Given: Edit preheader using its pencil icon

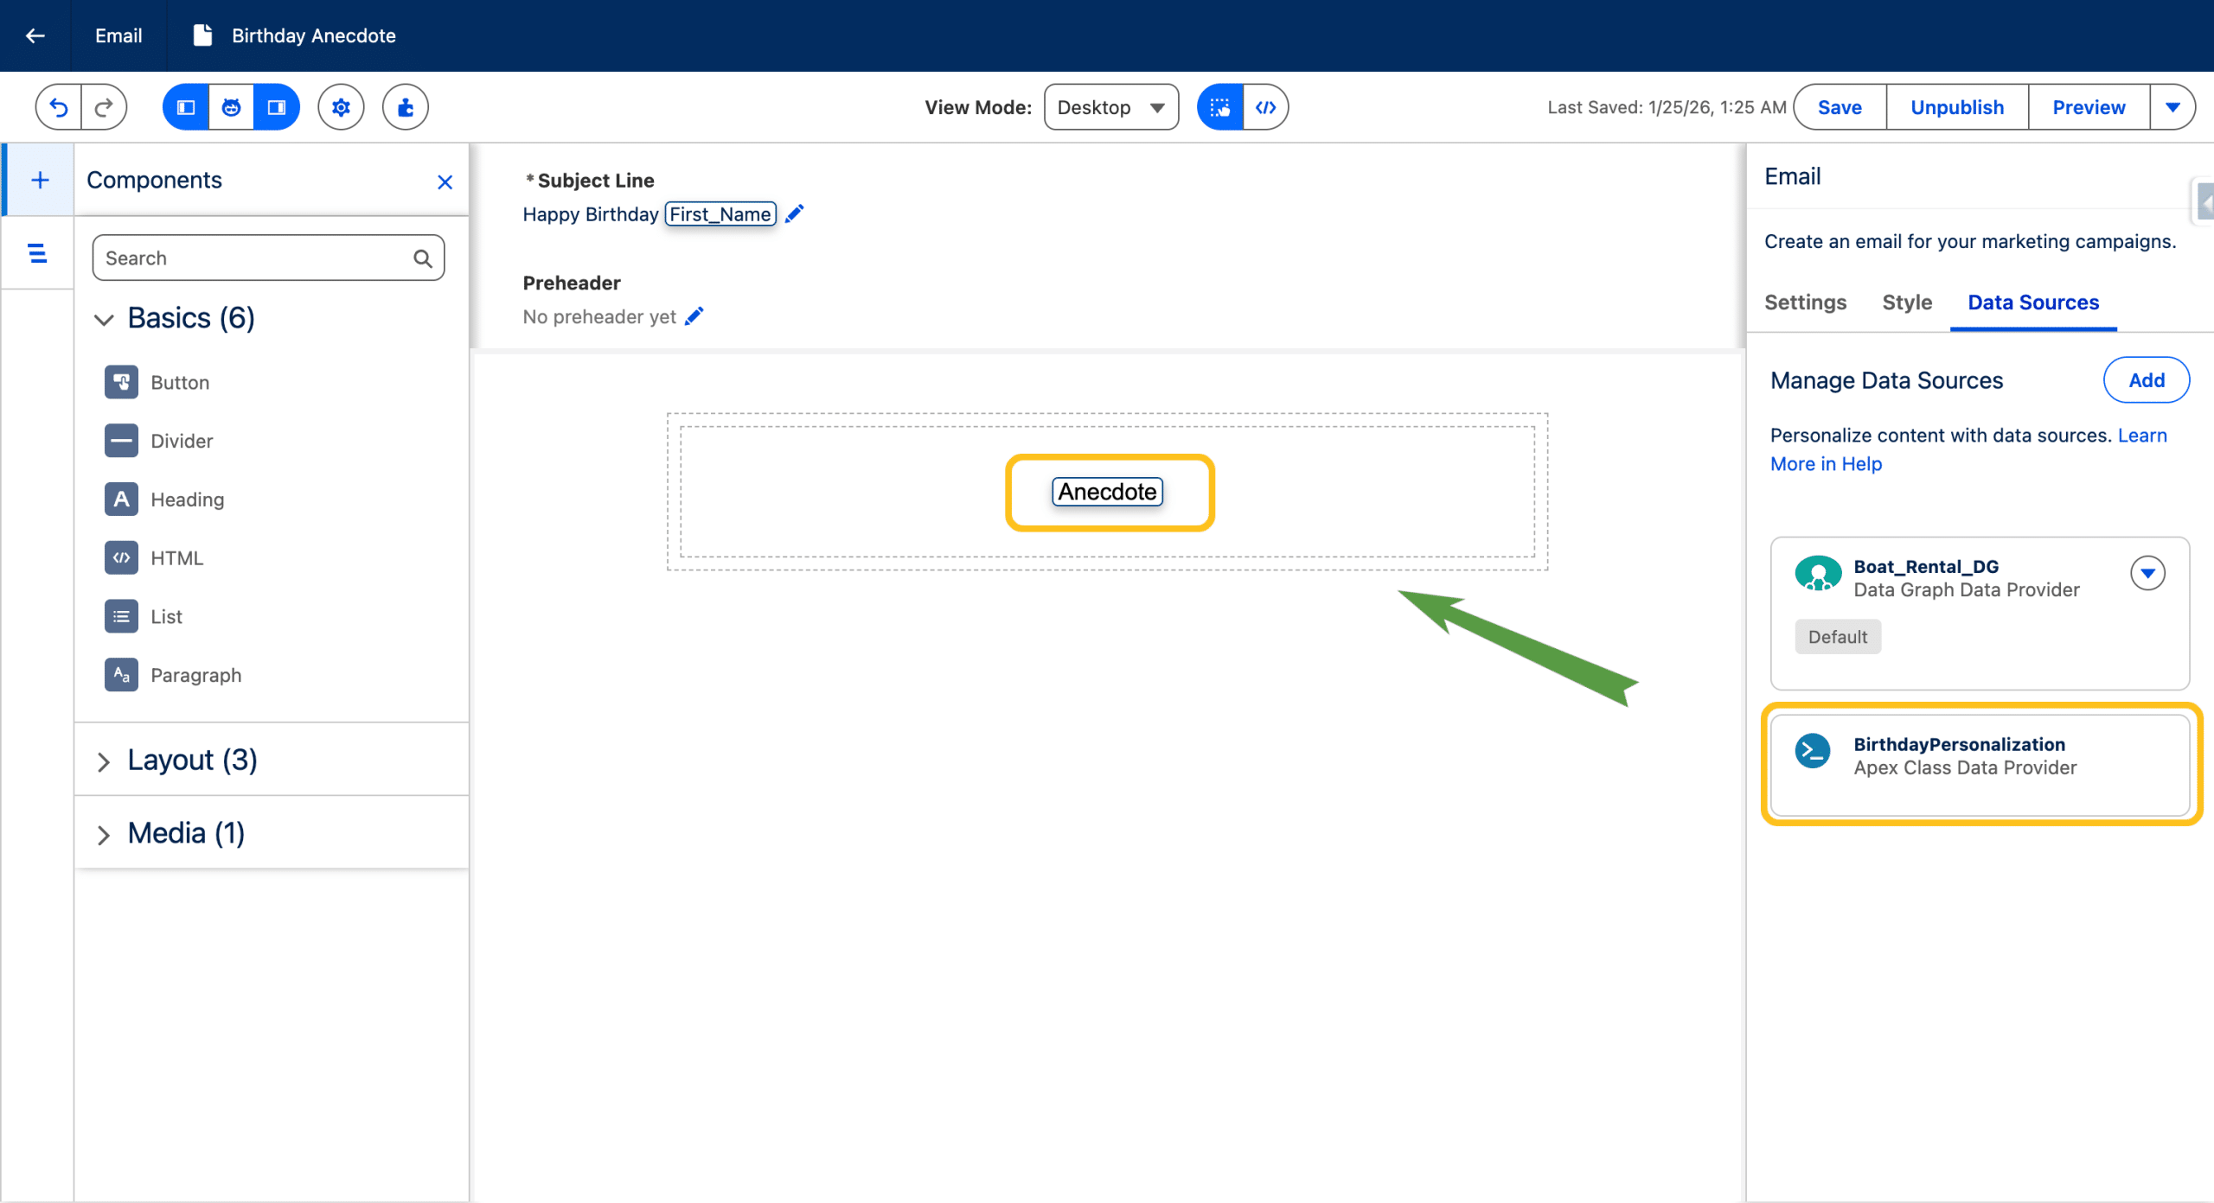Looking at the screenshot, I should pyautogui.click(x=694, y=316).
